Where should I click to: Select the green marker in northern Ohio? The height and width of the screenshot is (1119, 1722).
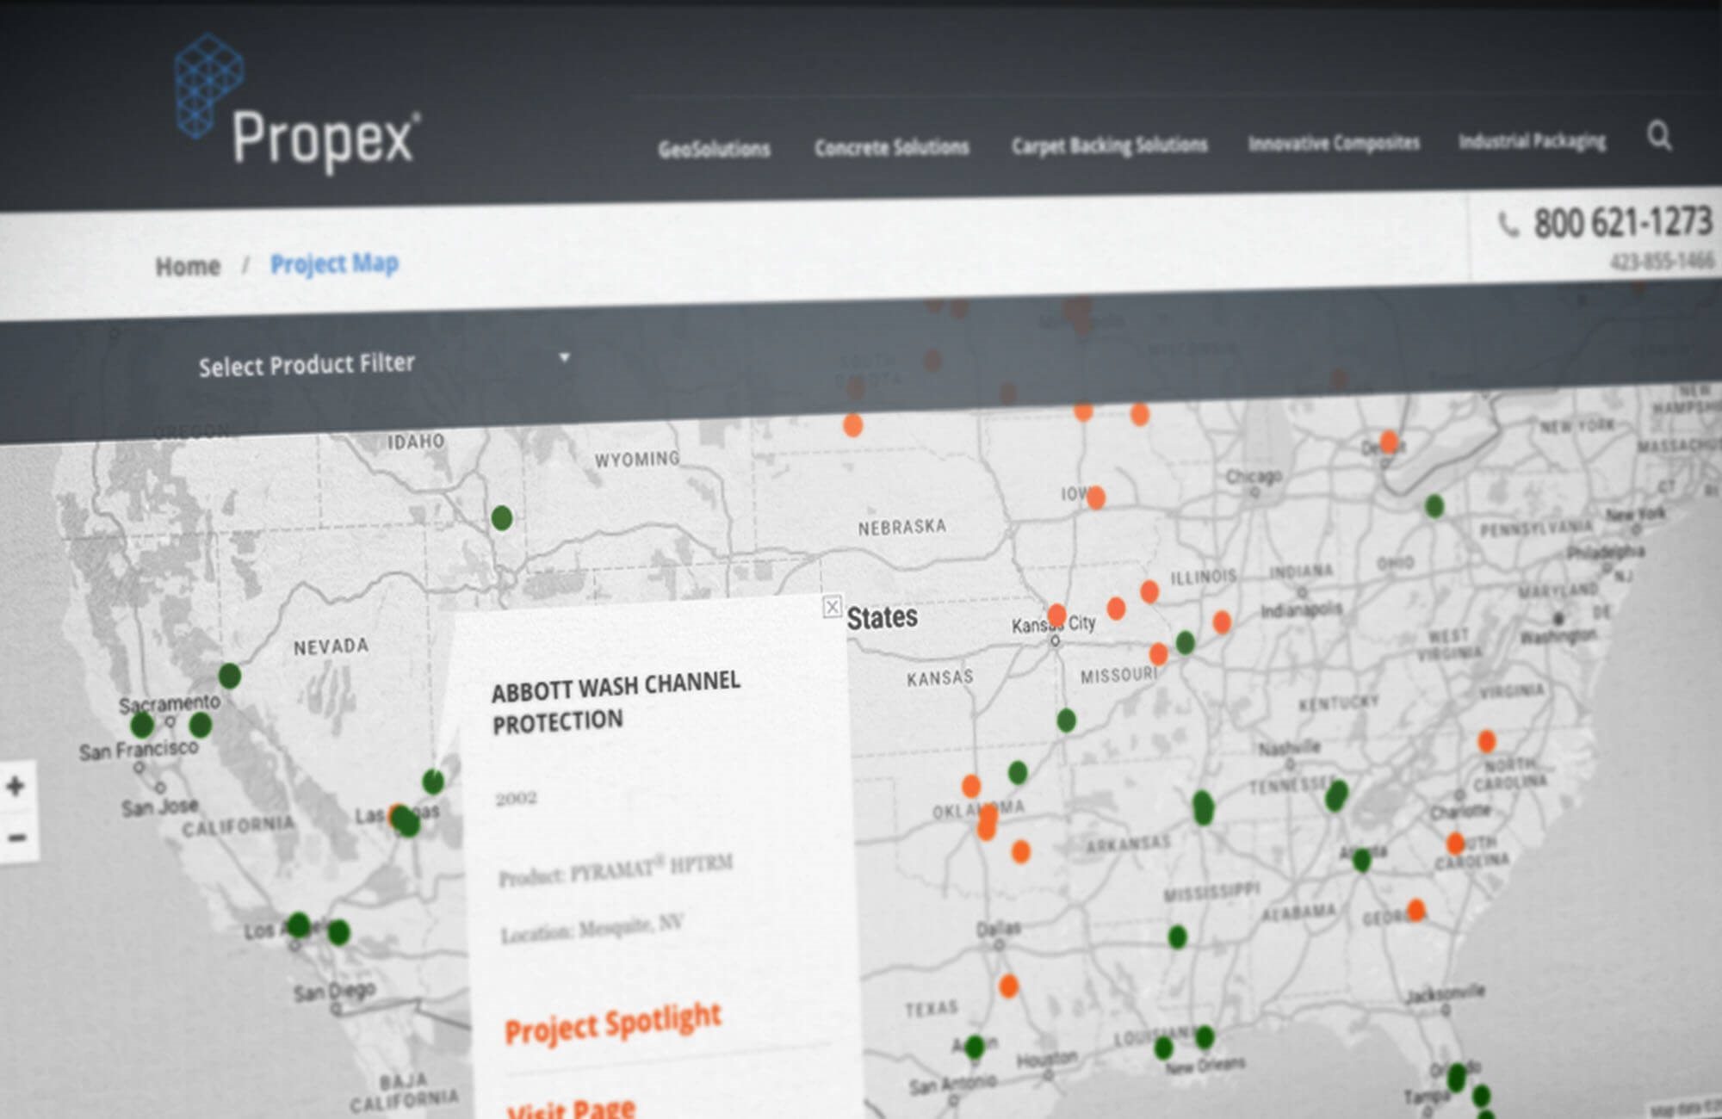click(1434, 506)
